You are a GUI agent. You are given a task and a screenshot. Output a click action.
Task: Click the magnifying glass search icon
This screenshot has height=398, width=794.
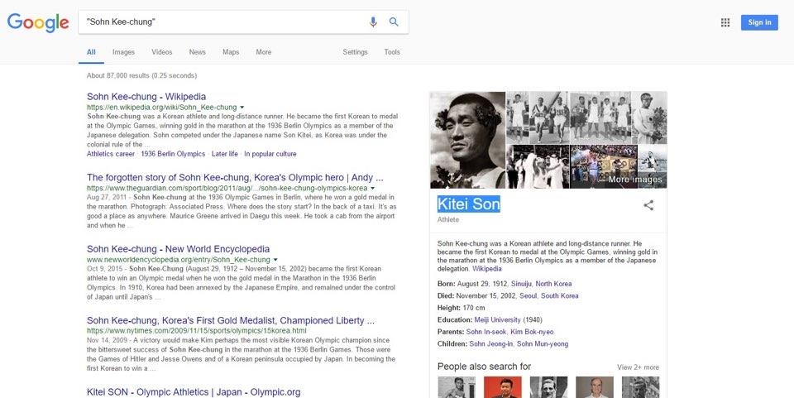394,22
